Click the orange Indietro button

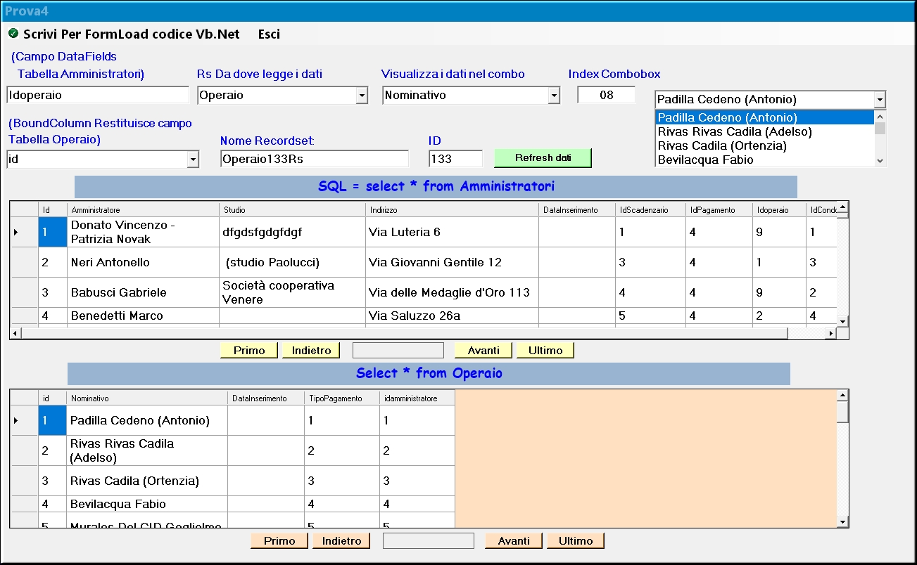coord(341,540)
